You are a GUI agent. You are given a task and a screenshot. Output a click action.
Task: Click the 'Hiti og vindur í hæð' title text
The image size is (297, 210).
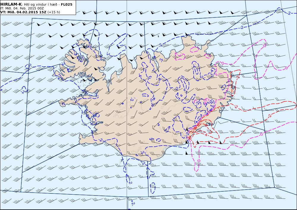pyautogui.click(x=40, y=4)
